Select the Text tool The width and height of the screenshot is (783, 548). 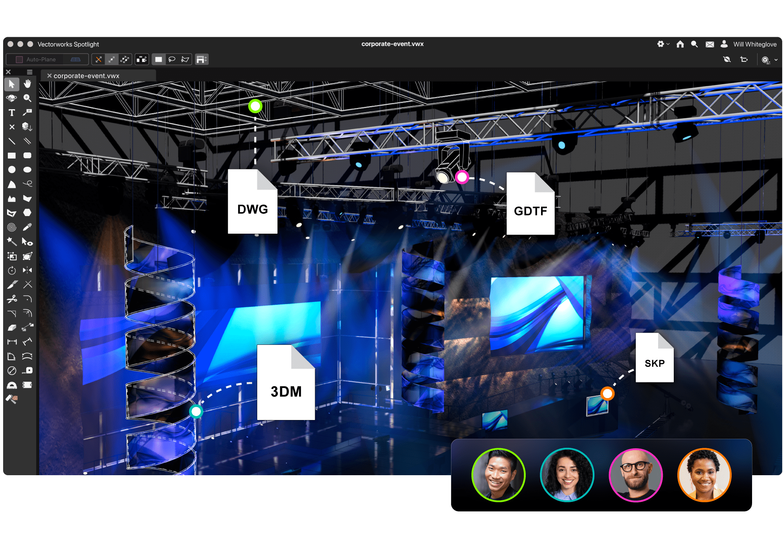[12, 112]
